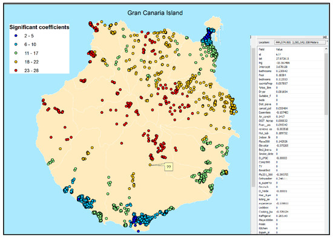The image size is (333, 238).
Task: Click the yellow 18 - 22 legend symbol
Action: [16, 62]
